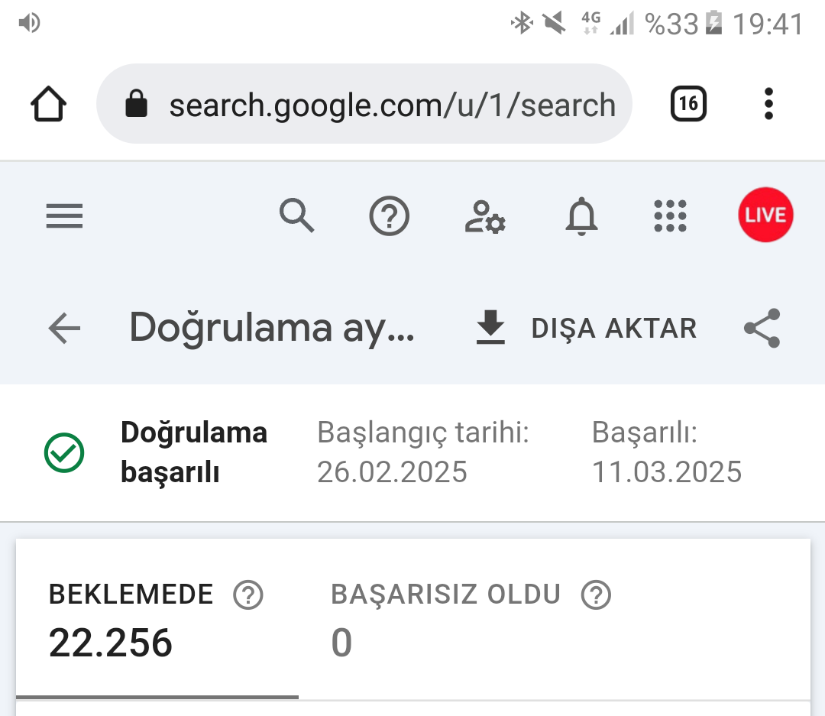Open Chrome's three-dot overflow menu
Viewport: 825px width, 716px height.
pyautogui.click(x=768, y=104)
